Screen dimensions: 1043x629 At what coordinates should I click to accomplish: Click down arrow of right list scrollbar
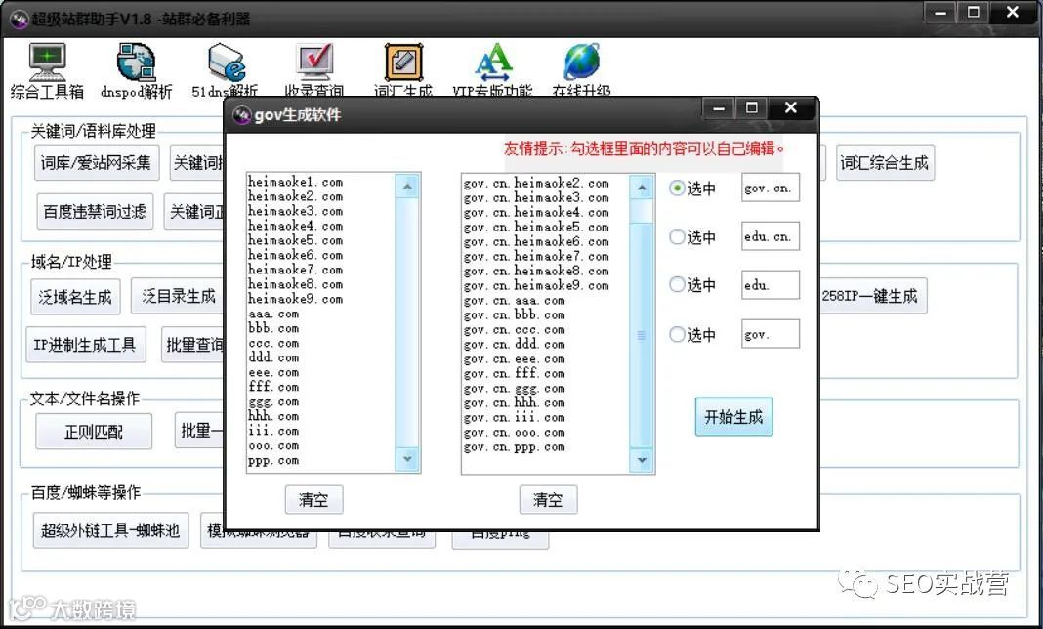click(642, 460)
